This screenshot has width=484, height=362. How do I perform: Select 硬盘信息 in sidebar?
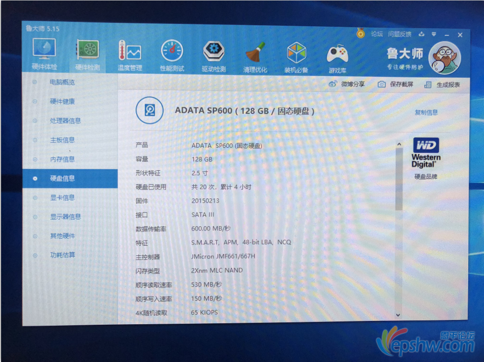70,179
